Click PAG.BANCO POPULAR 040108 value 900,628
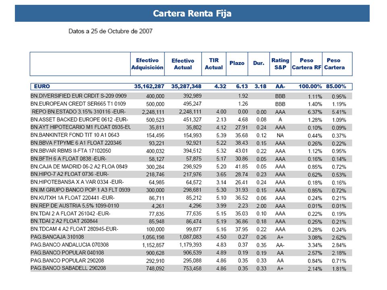Image resolution: width=387 pixels, height=290 pixels. [x=155, y=253]
